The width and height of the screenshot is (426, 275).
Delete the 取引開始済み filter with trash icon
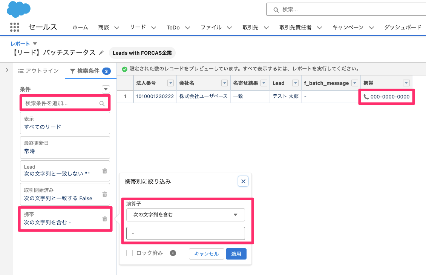pos(105,194)
